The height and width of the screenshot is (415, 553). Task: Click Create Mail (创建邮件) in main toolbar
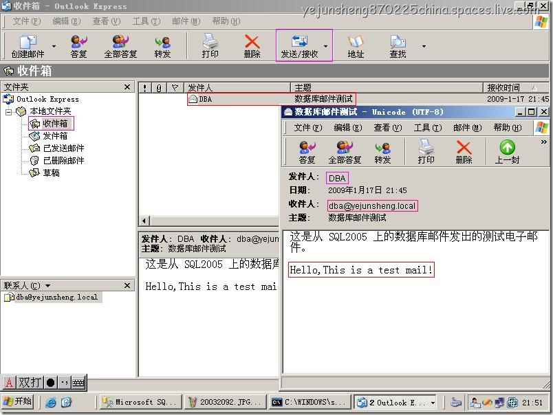(x=28, y=46)
